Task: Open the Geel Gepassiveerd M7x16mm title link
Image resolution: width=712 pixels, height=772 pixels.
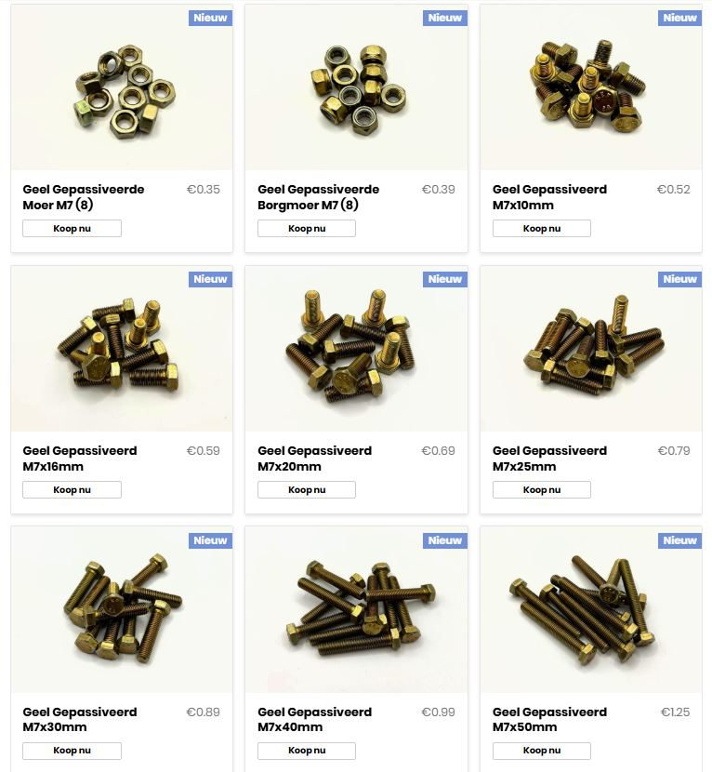Action: (80, 459)
